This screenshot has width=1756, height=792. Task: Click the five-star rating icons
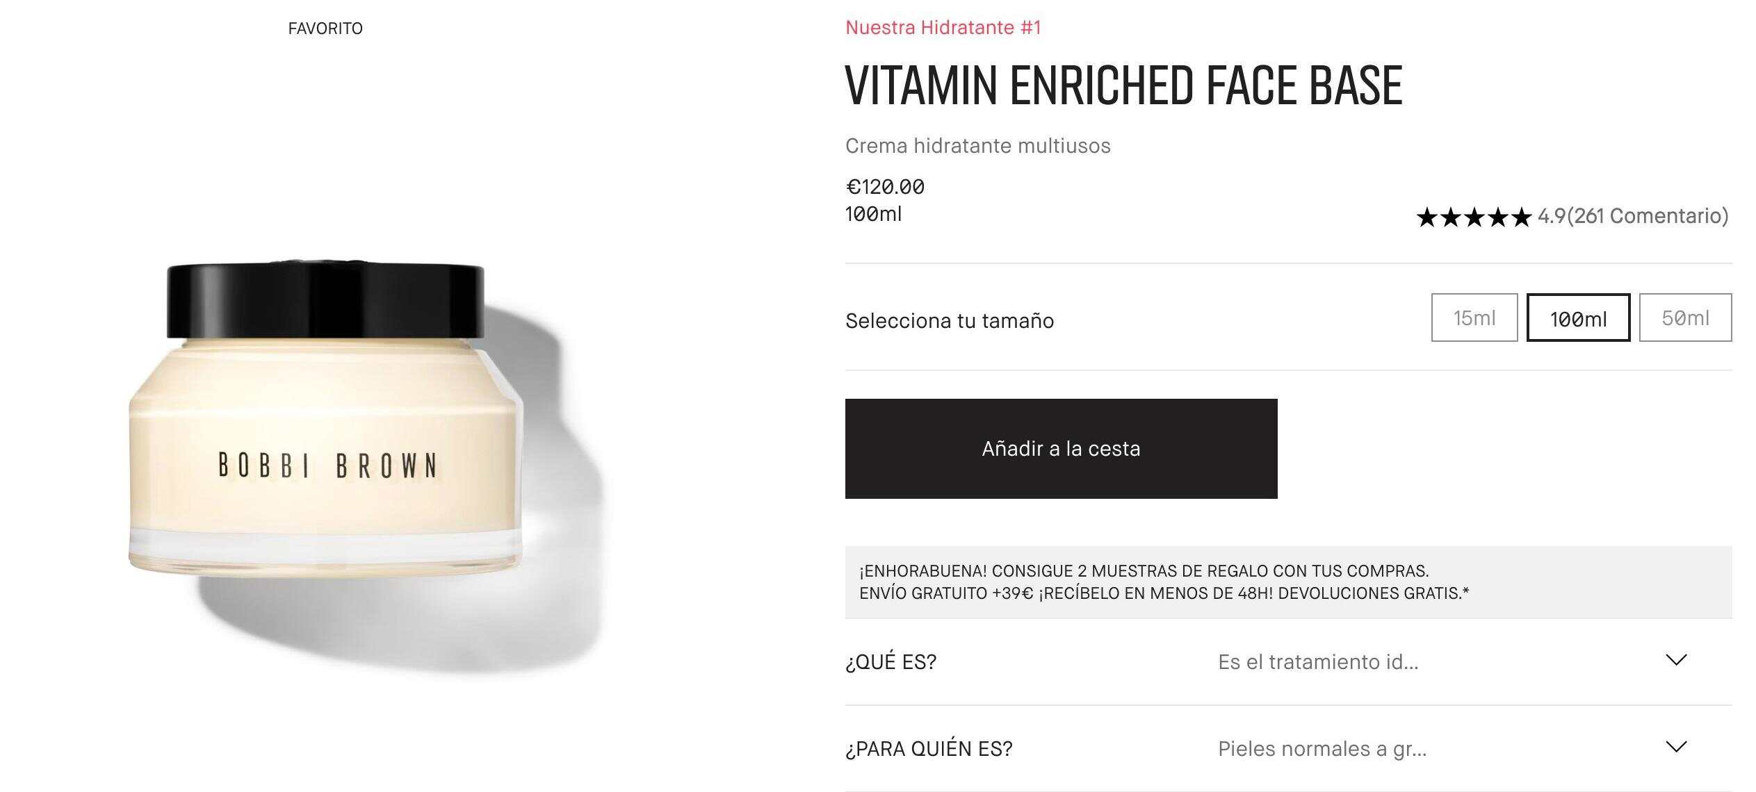point(1474,217)
